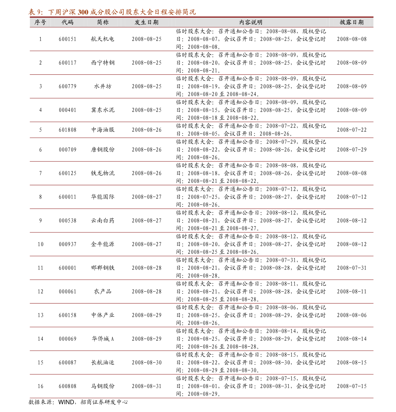Select the 发生日期 column header
The height and width of the screenshot is (412, 396).
click(x=146, y=22)
